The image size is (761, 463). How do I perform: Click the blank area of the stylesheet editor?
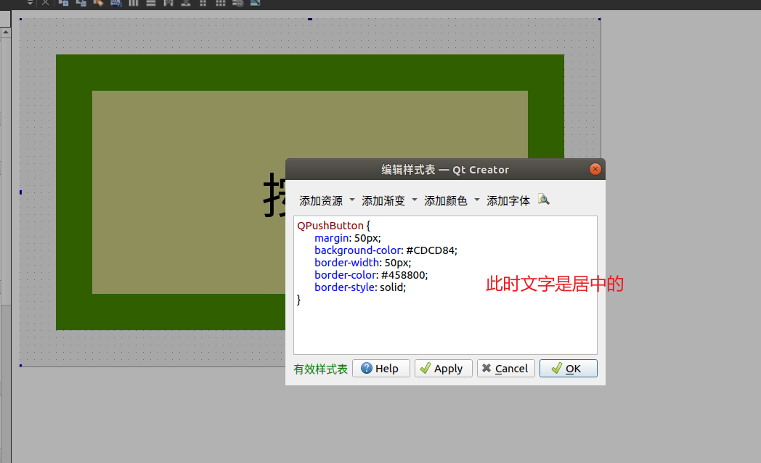point(445,329)
